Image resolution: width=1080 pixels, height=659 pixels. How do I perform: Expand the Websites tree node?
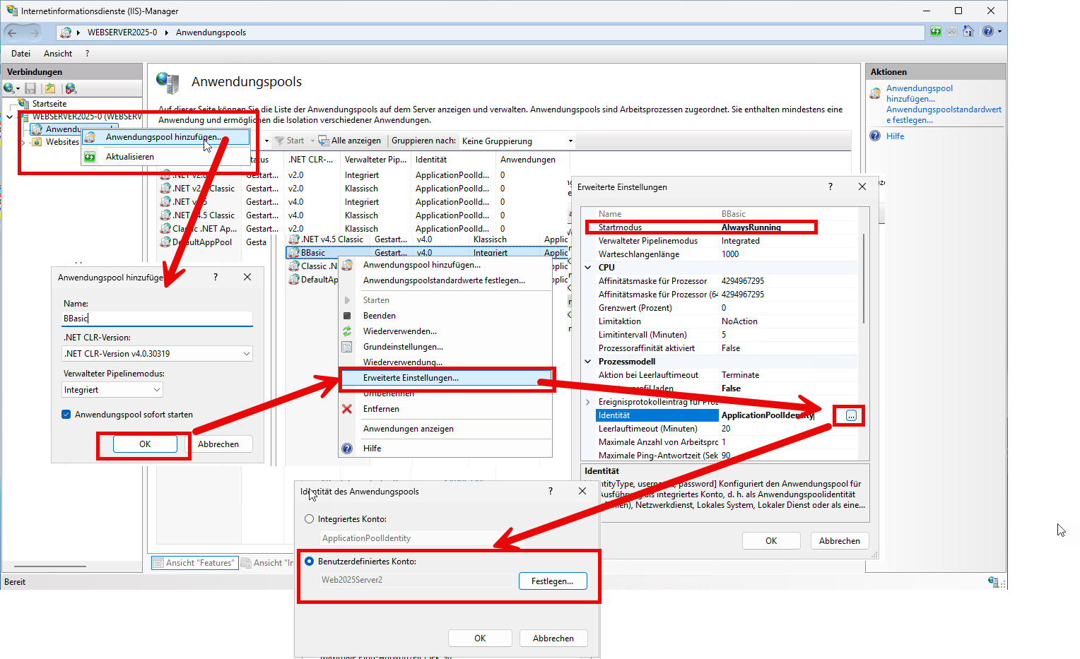click(23, 142)
